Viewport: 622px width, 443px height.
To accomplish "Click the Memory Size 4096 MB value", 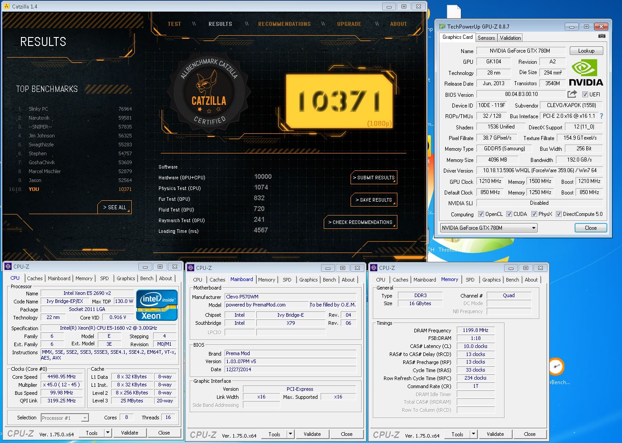I will 497,160.
